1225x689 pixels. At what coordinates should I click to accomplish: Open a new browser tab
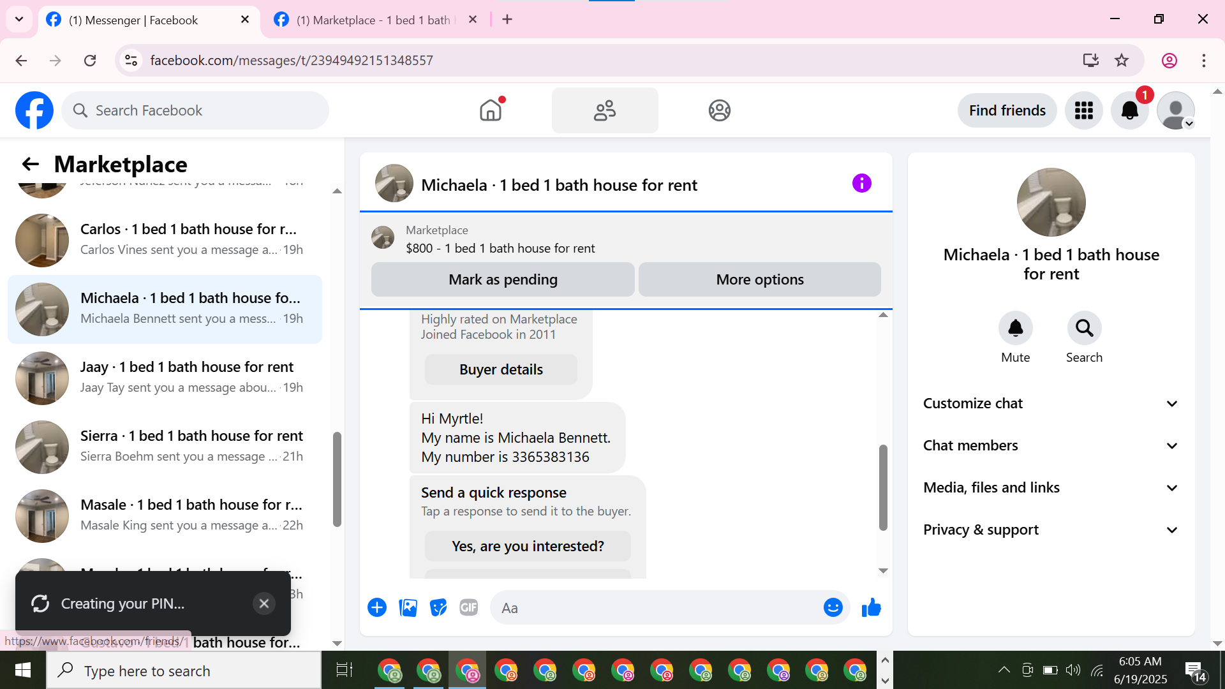click(507, 20)
